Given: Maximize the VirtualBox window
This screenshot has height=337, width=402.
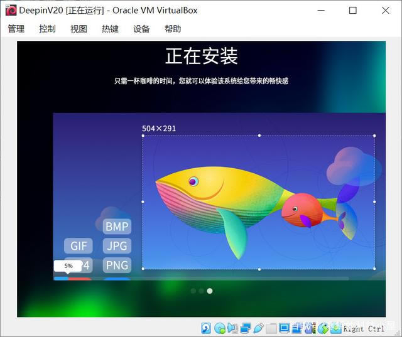Looking at the screenshot, I should pyautogui.click(x=353, y=11).
